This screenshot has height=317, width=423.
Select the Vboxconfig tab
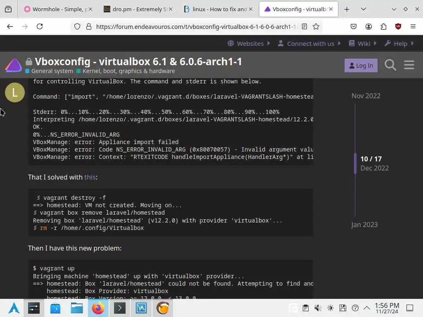click(x=298, y=9)
